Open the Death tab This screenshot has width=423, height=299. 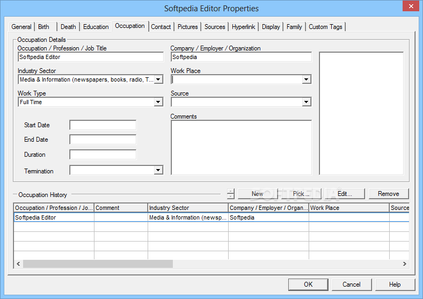[x=68, y=27]
